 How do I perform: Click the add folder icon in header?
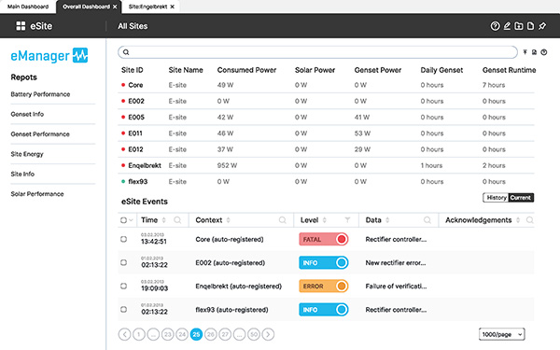[519, 26]
